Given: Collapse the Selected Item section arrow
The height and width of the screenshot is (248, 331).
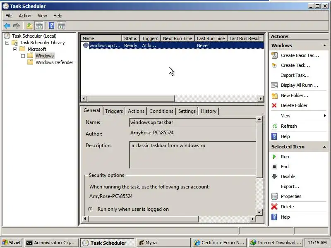Looking at the screenshot, I should pos(324,147).
